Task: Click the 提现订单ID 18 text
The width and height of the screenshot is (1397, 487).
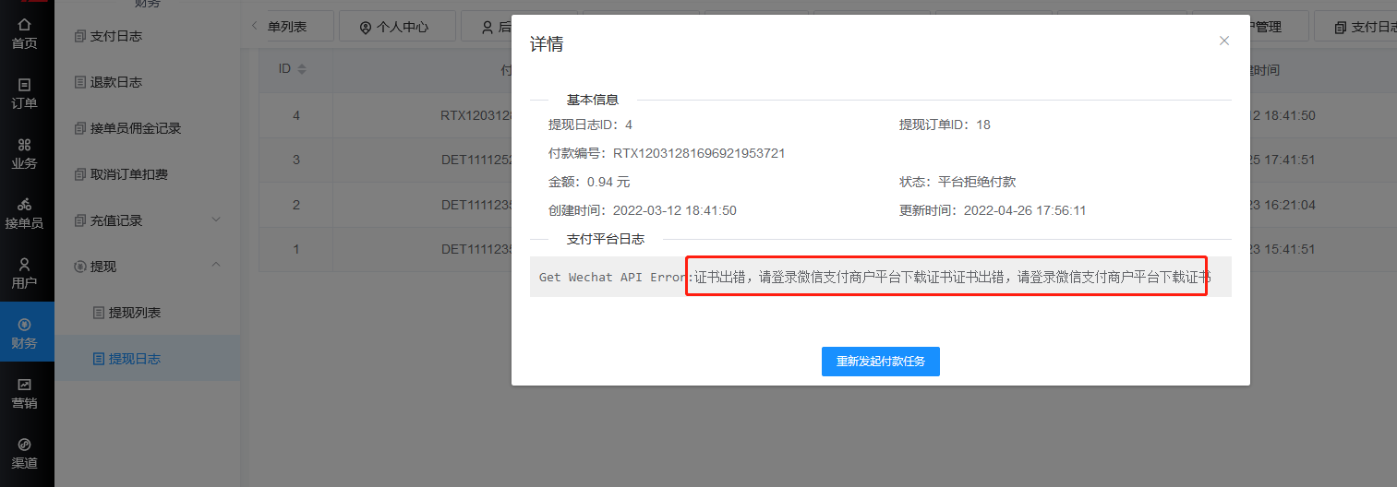Action: click(945, 125)
